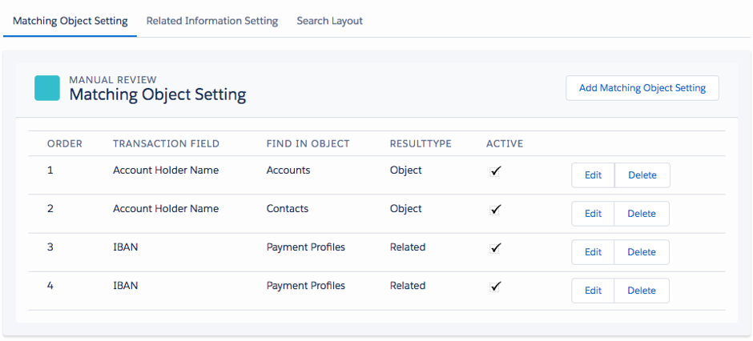The image size is (753, 341).
Task: Switch to the Related Information Setting tab
Action: [x=211, y=21]
